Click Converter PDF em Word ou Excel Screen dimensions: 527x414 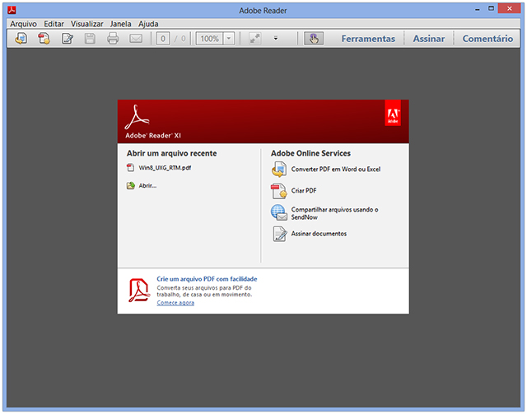(x=336, y=169)
